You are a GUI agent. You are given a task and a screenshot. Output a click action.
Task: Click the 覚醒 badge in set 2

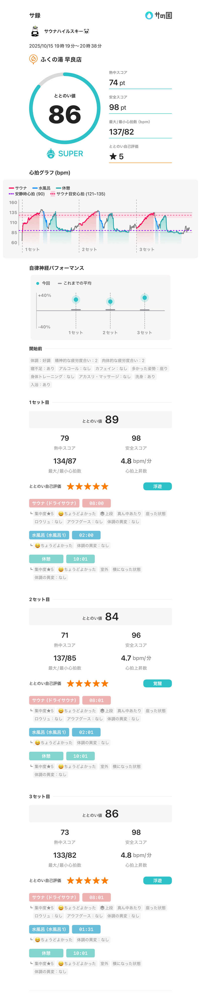point(157,683)
